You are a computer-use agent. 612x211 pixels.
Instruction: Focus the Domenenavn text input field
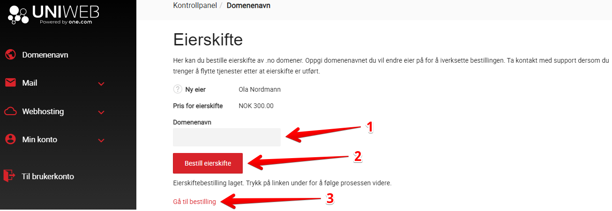(x=227, y=137)
